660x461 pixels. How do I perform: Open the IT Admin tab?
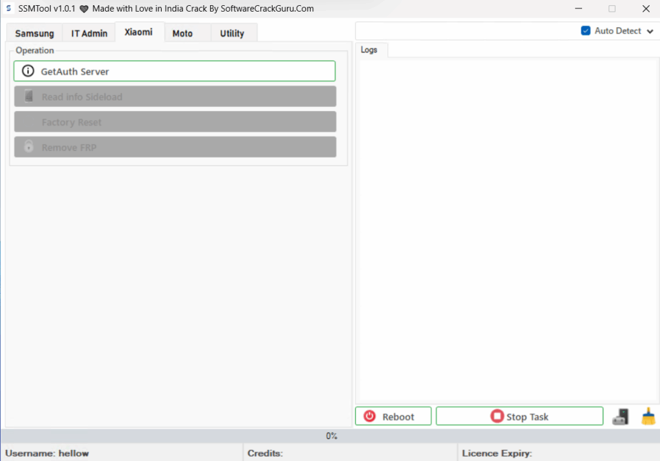tap(89, 34)
